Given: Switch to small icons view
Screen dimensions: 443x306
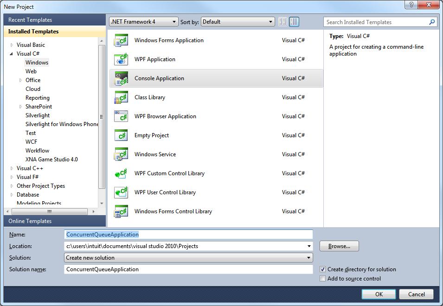Looking at the screenshot, I should (x=283, y=22).
